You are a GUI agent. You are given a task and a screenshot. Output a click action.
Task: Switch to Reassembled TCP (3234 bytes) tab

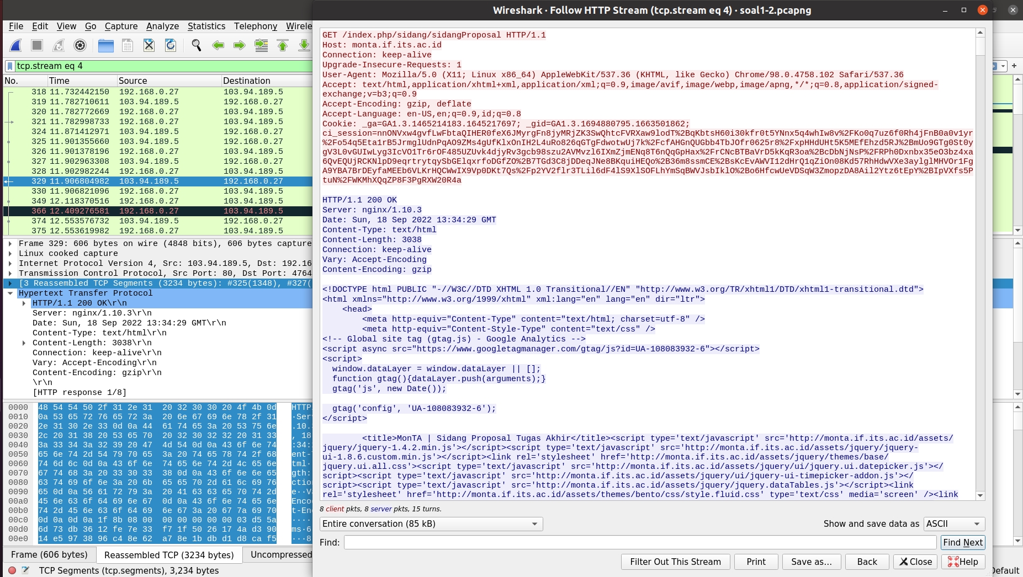pos(169,555)
